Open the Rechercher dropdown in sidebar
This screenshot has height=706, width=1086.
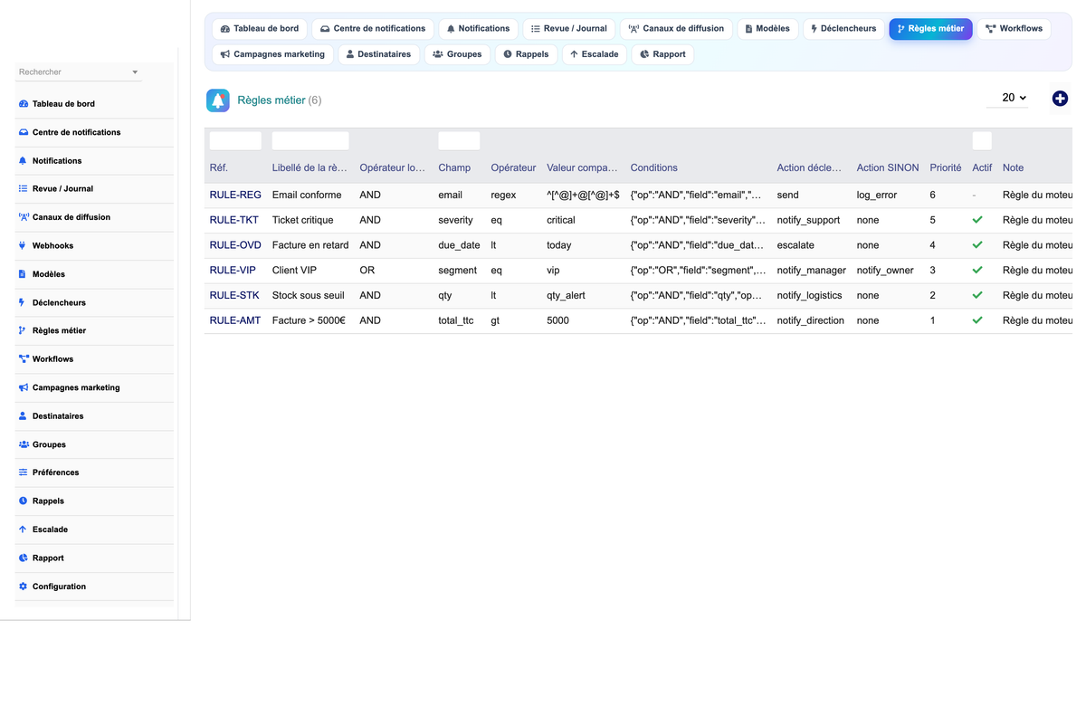click(x=79, y=72)
